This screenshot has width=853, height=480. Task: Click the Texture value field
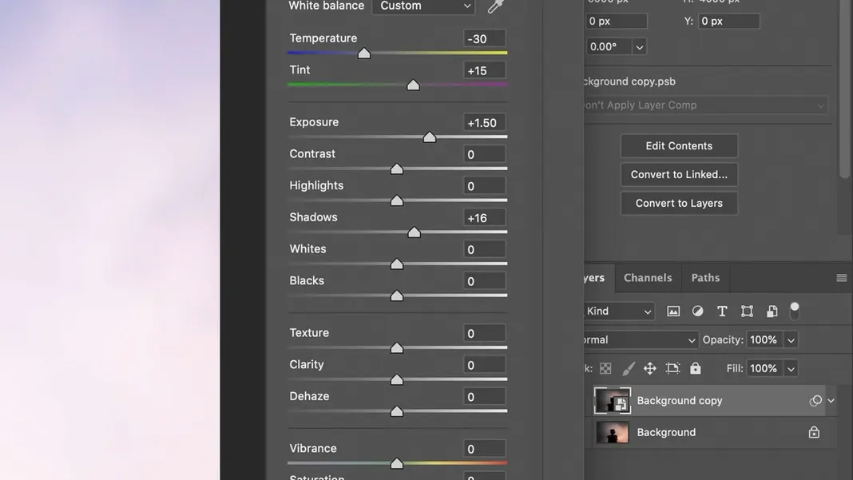tap(484, 334)
